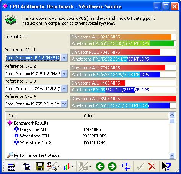Maximize the Sandra benchmark window
The width and height of the screenshot is (181, 174).
tap(166, 6)
